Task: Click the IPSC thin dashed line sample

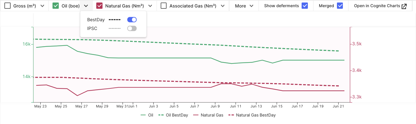Action: tap(114, 28)
